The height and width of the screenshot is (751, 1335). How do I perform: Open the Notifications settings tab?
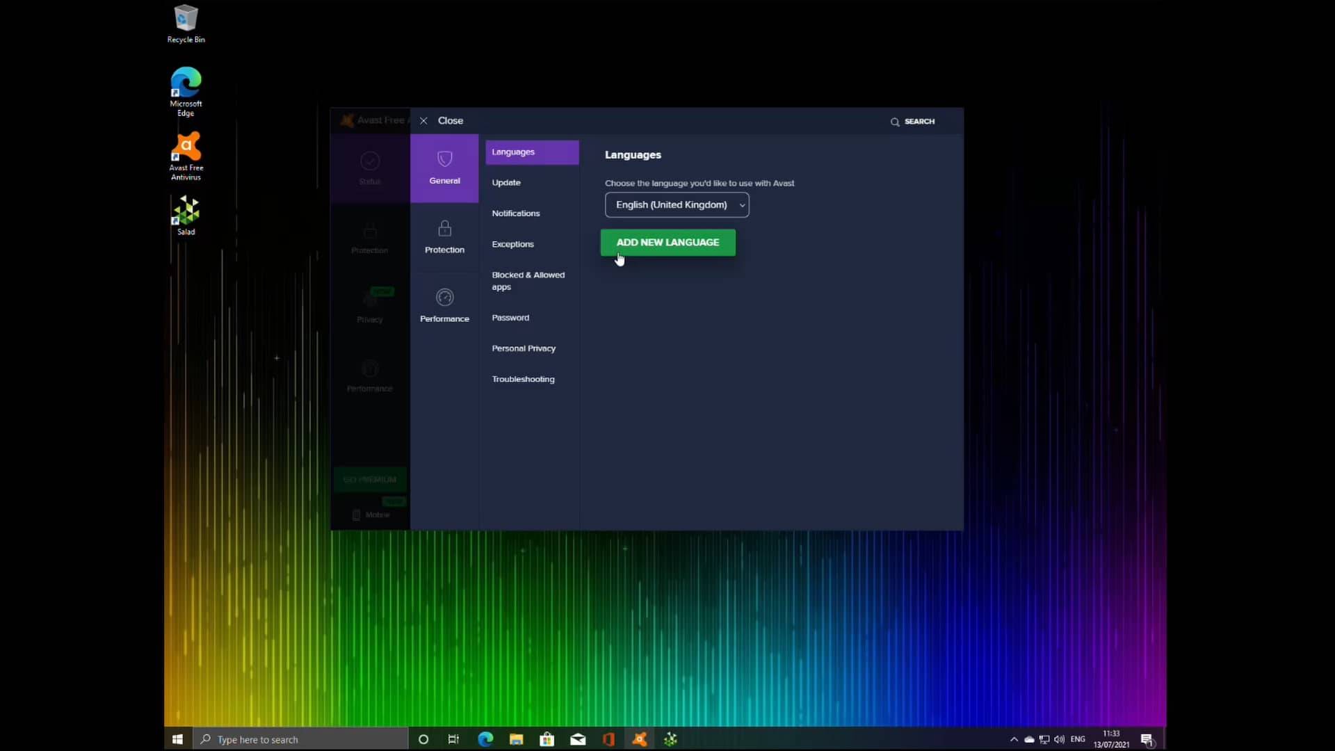515,213
